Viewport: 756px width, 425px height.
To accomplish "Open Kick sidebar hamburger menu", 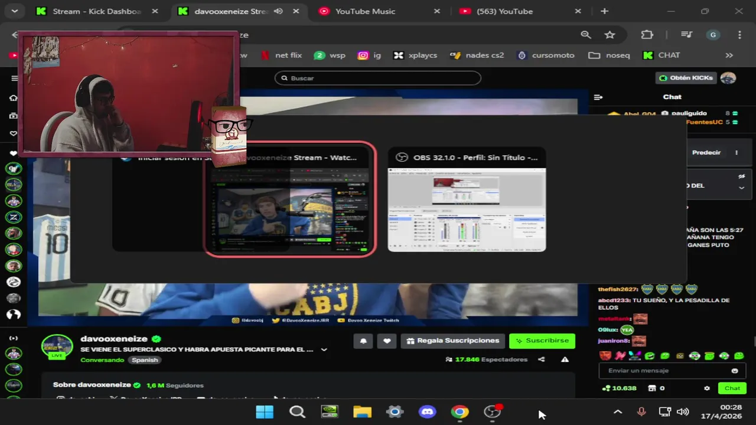I will [x=14, y=78].
